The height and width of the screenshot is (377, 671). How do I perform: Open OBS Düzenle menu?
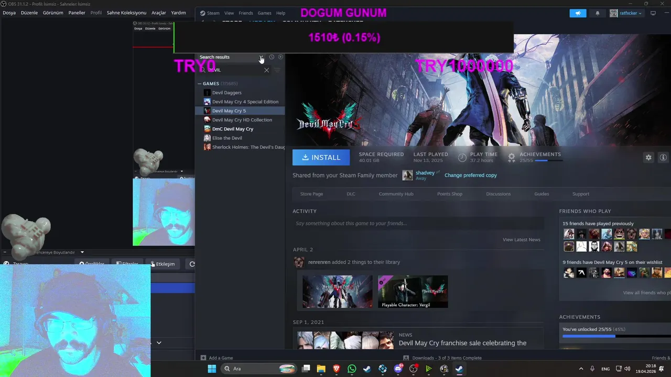pyautogui.click(x=29, y=13)
